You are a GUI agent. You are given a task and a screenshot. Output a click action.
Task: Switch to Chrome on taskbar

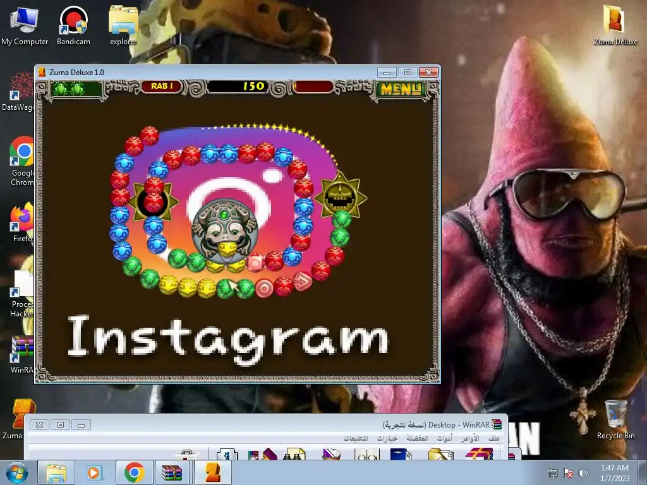[134, 472]
